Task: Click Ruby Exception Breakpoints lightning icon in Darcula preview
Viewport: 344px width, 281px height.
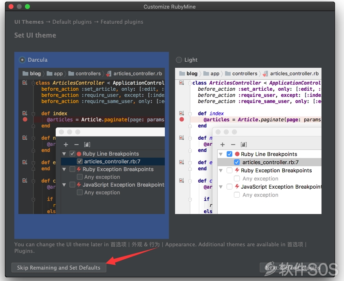Action: [79, 169]
